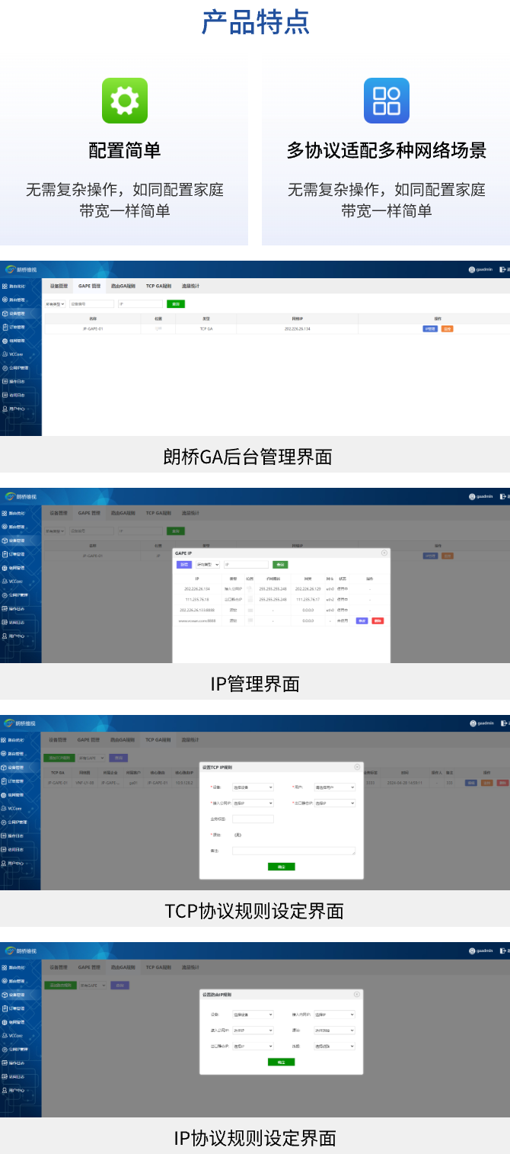Toggle the enable checkbox for IP 202.226.26.134 in GAPE IP dialog
Image resolution: width=510 pixels, height=1154 pixels.
pyautogui.click(x=250, y=588)
